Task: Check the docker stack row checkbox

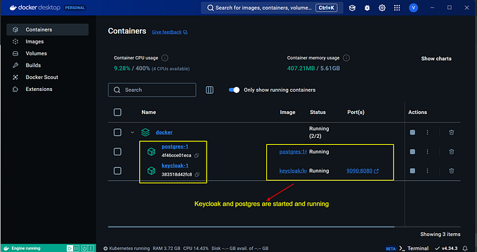Action: tap(117, 132)
